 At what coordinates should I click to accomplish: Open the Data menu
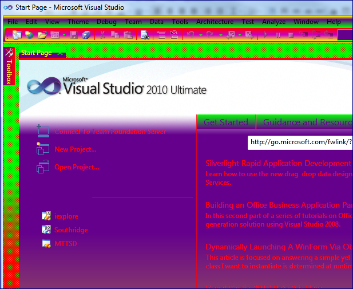(x=156, y=22)
